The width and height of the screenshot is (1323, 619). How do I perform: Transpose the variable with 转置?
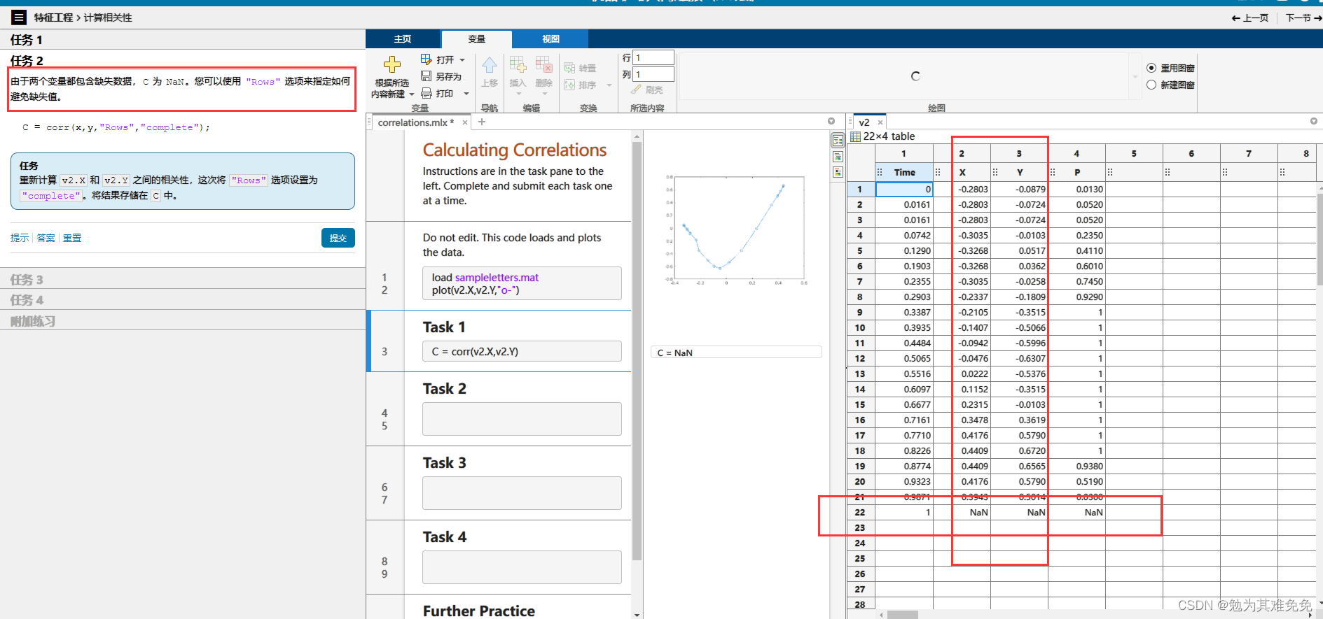coord(581,68)
